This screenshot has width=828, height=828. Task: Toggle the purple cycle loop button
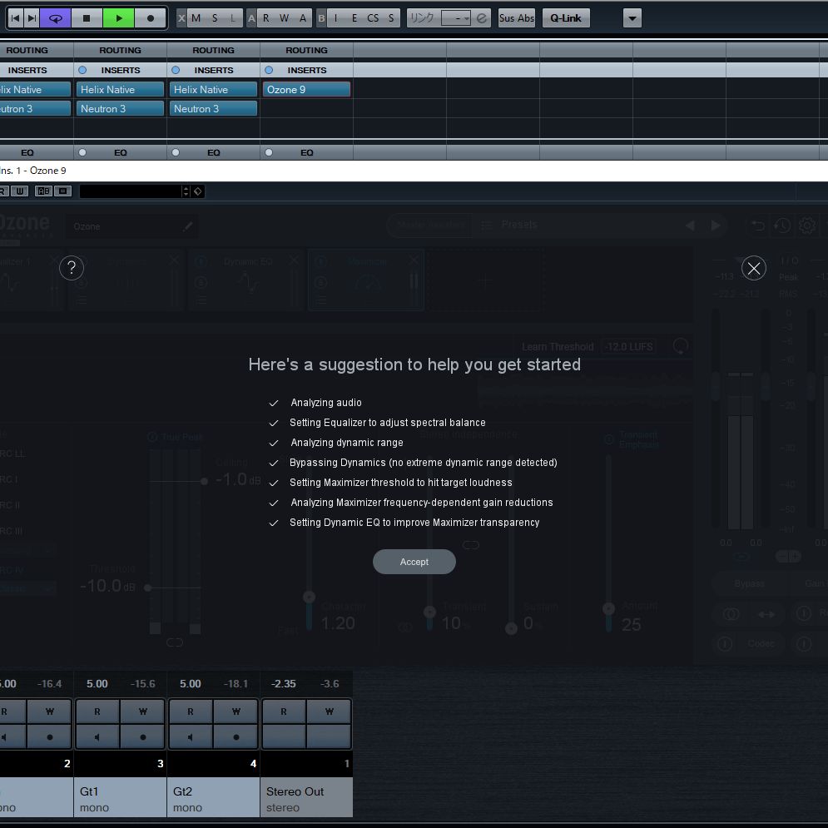(56, 18)
